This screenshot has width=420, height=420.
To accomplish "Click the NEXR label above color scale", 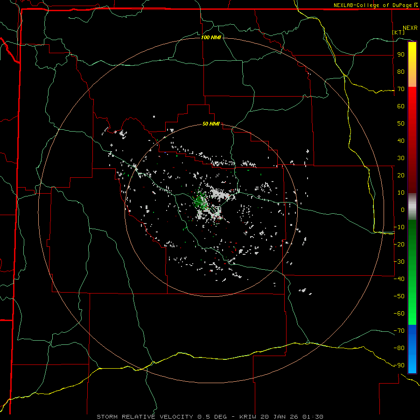I will 410,28.
